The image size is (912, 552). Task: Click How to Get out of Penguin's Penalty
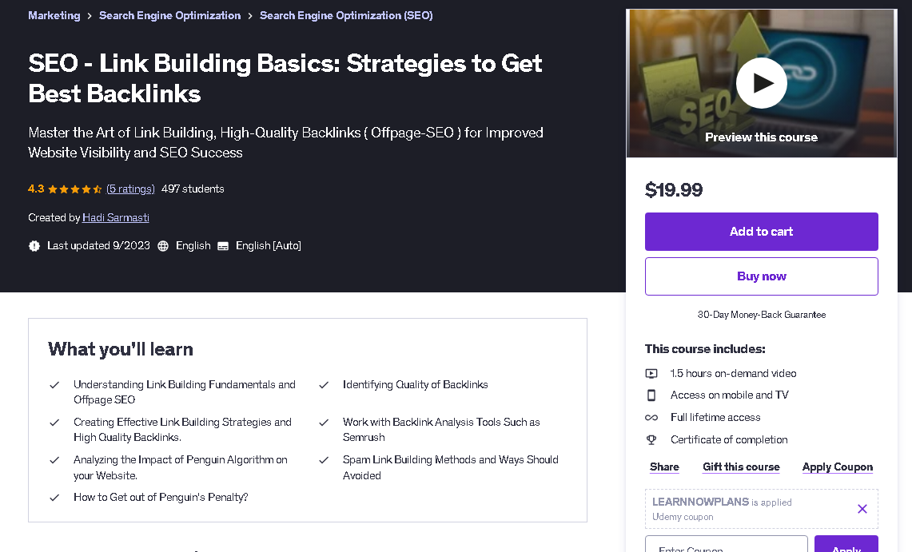coord(161,498)
